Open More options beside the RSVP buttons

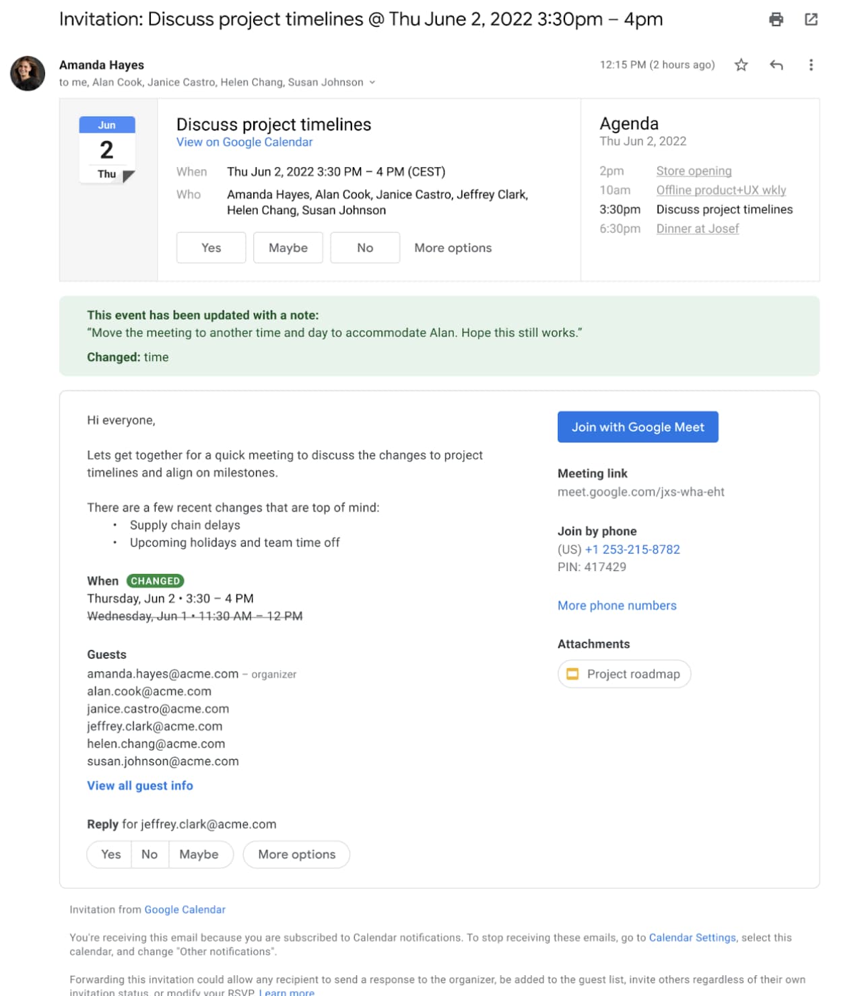coord(453,247)
